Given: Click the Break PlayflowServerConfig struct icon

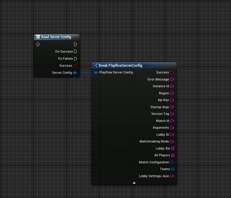Looking at the screenshot, I should tap(96, 65).
